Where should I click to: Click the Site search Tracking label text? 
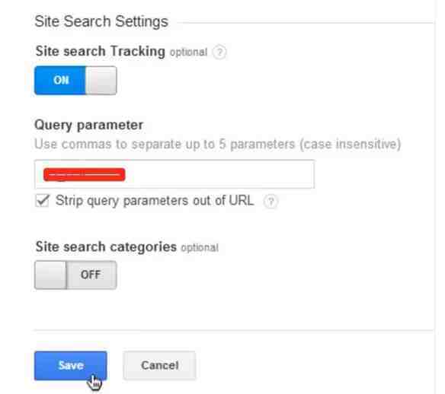click(100, 51)
